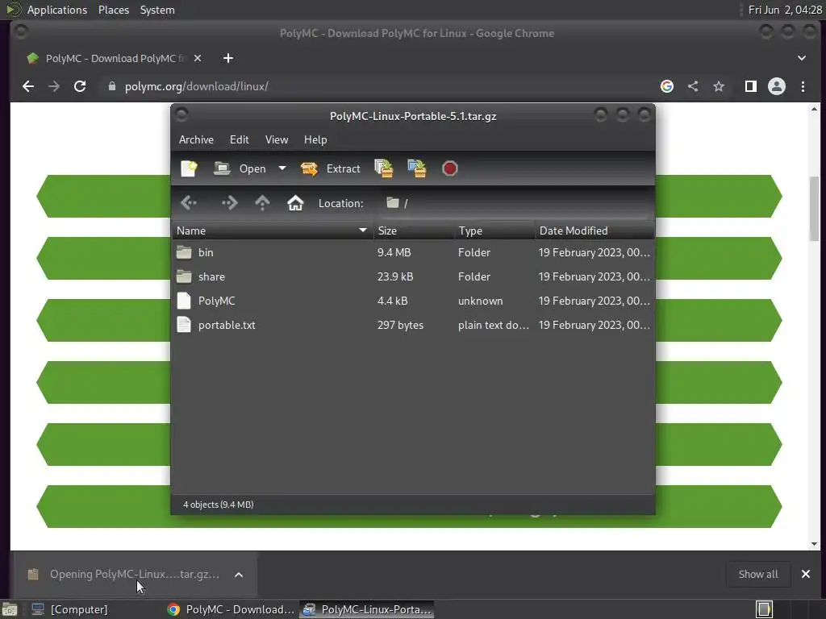Open the System menu
826x619 pixels.
click(157, 10)
